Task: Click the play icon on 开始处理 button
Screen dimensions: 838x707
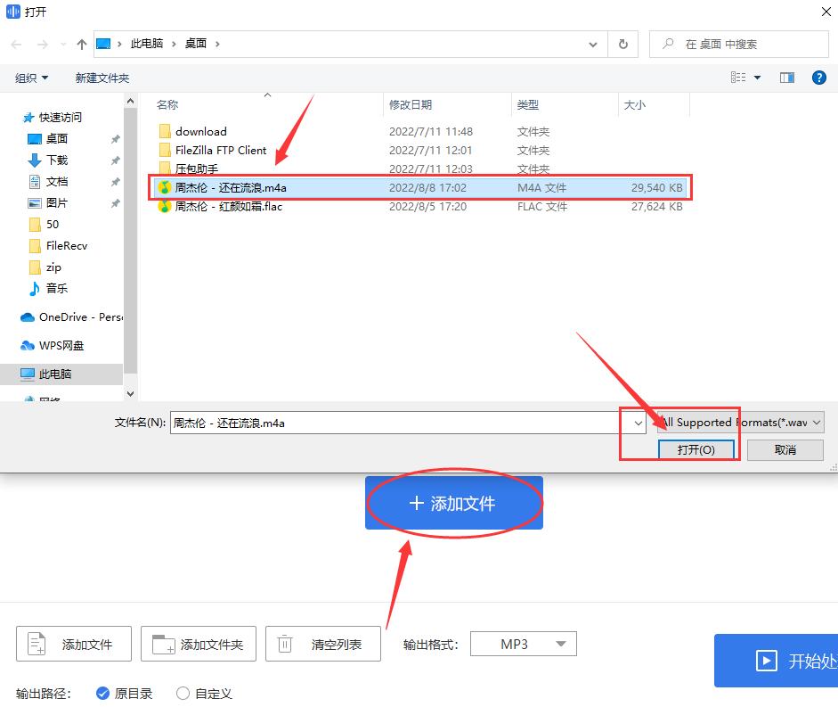Action: click(768, 661)
